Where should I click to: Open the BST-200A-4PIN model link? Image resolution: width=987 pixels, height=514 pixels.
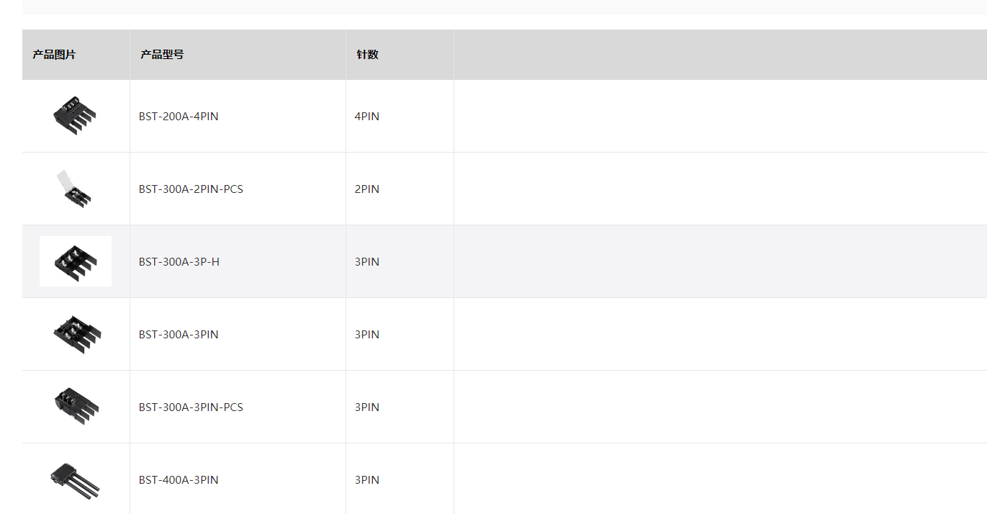179,117
